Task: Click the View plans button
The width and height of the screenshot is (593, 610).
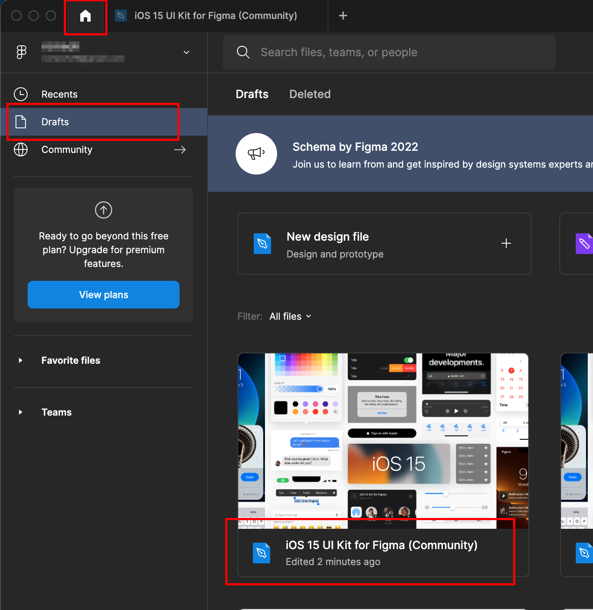Action: pos(104,295)
